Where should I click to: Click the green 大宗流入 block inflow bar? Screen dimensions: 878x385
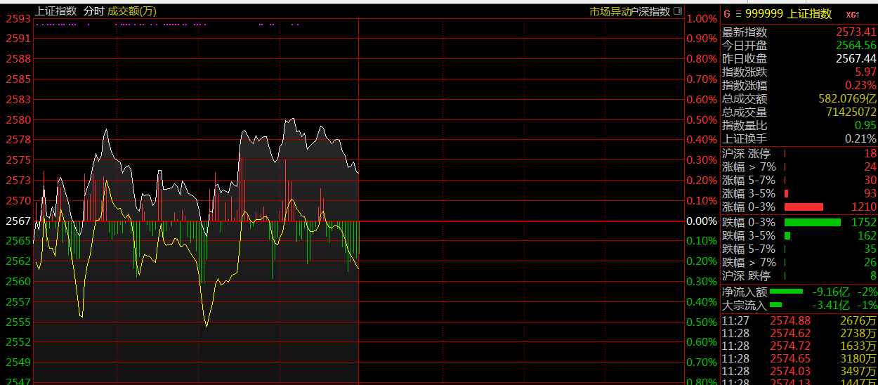[x=775, y=304]
